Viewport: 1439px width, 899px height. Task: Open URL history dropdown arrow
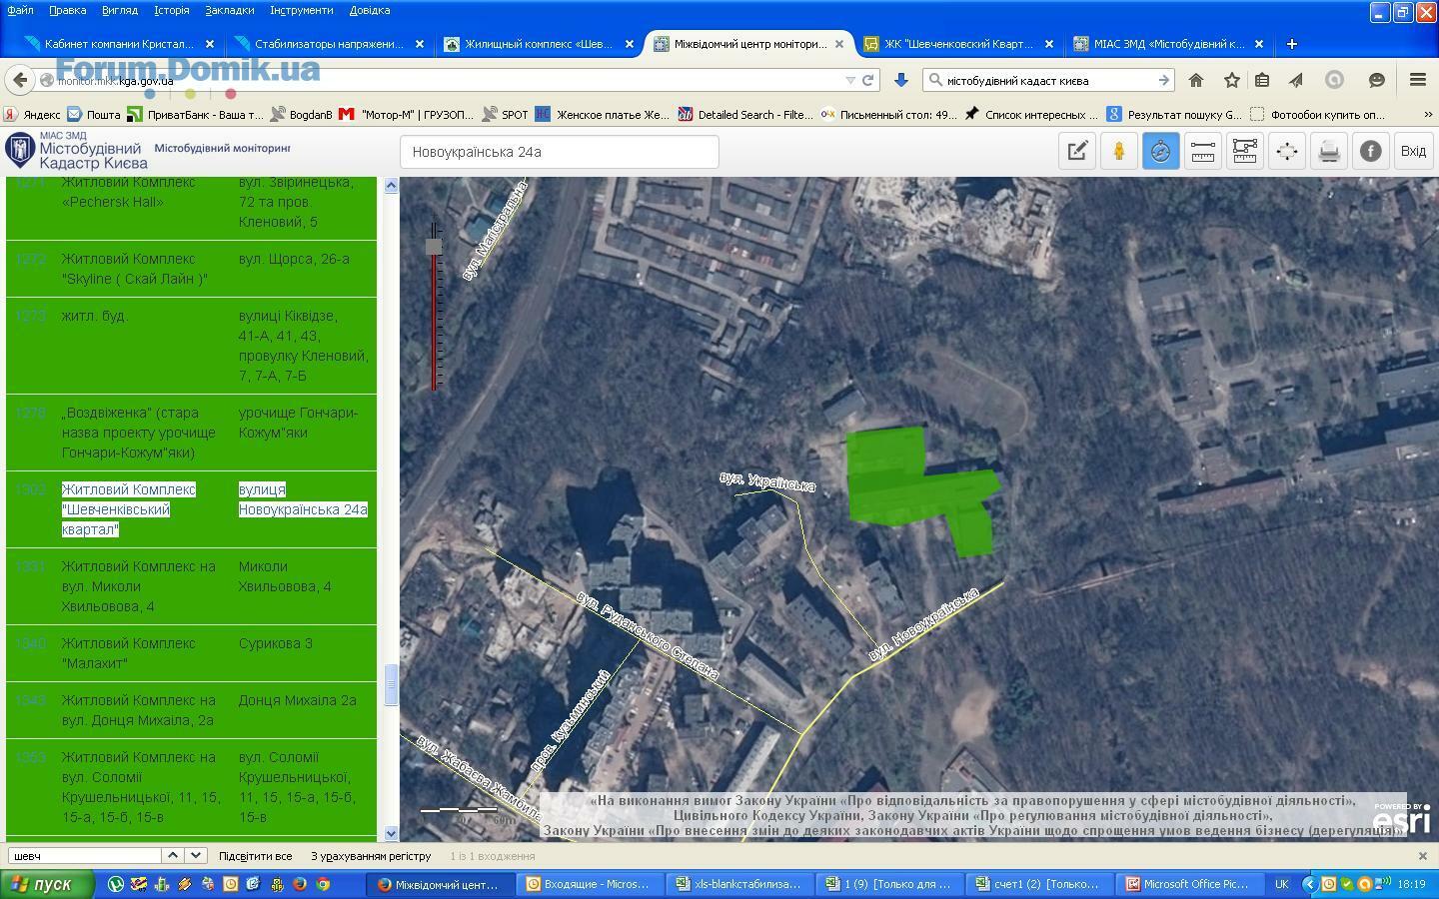[x=850, y=80]
